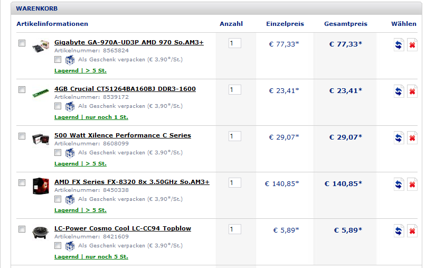
Task: Open 500 Watt Xilence Performance C Series link
Action: tap(122, 135)
